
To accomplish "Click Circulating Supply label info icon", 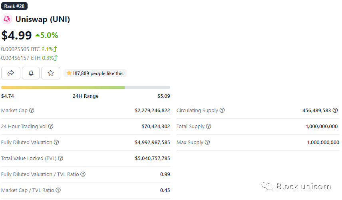I will click(222, 111).
